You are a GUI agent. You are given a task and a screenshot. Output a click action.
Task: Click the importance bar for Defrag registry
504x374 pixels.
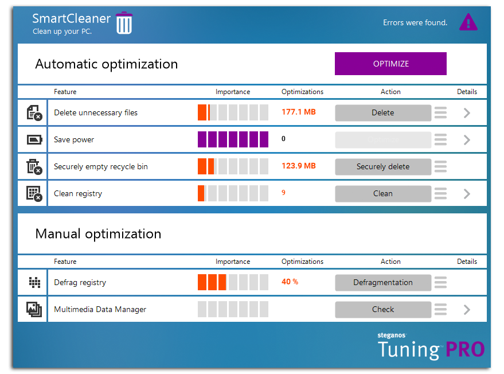click(x=233, y=282)
